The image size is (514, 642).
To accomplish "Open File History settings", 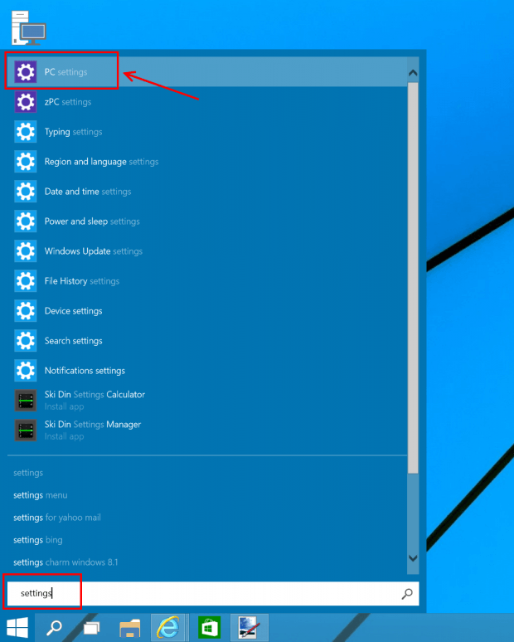I will [x=207, y=281].
